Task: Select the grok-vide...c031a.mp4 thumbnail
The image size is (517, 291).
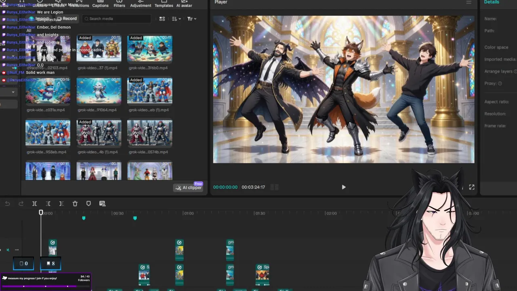Action: pyautogui.click(x=48, y=91)
